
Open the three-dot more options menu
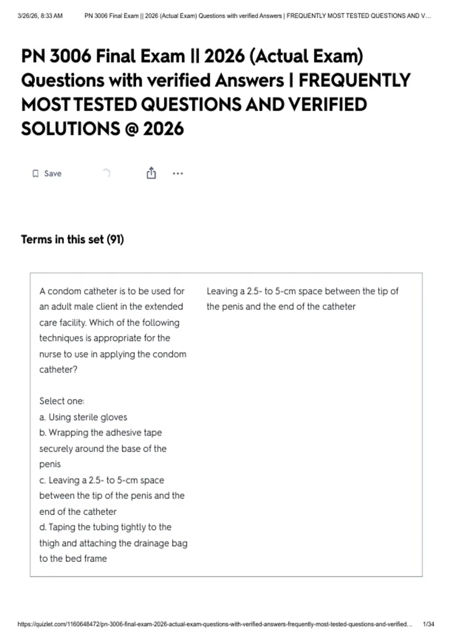click(178, 174)
